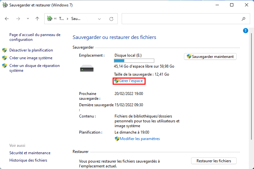
Task: Click 'Le dimanche à 19:00' schedule text
Action: click(132, 132)
